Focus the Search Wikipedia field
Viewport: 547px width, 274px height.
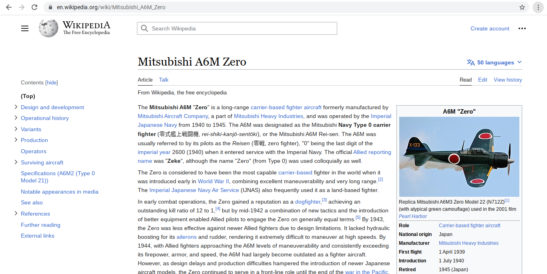[237, 28]
